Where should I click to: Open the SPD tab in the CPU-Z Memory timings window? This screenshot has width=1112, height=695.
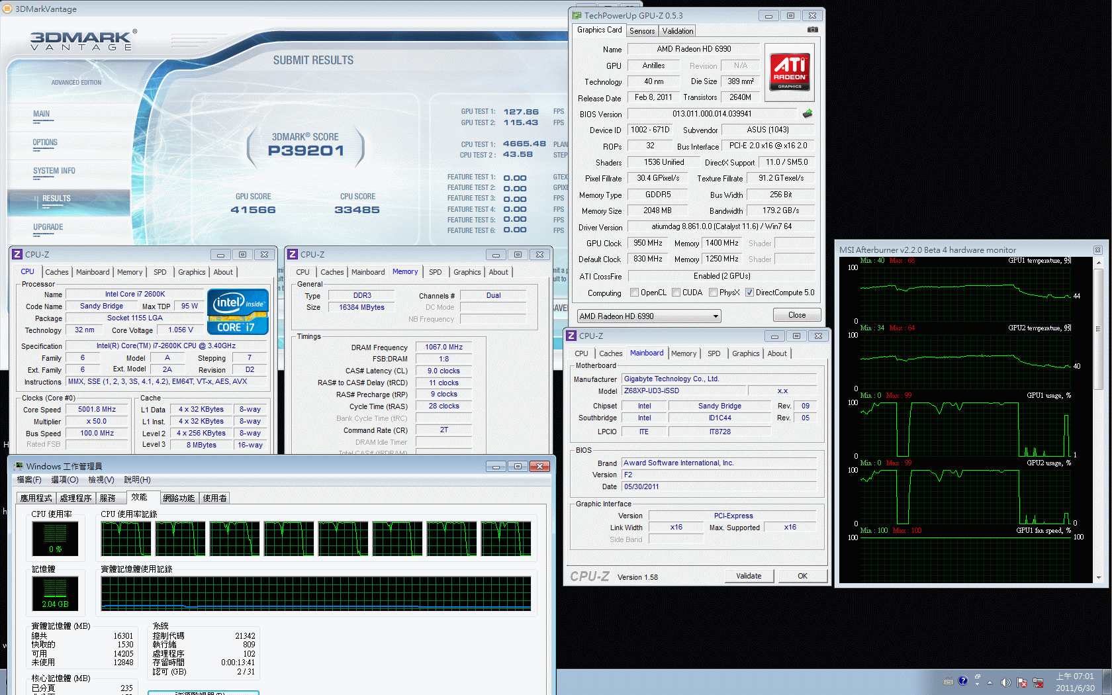coord(435,272)
